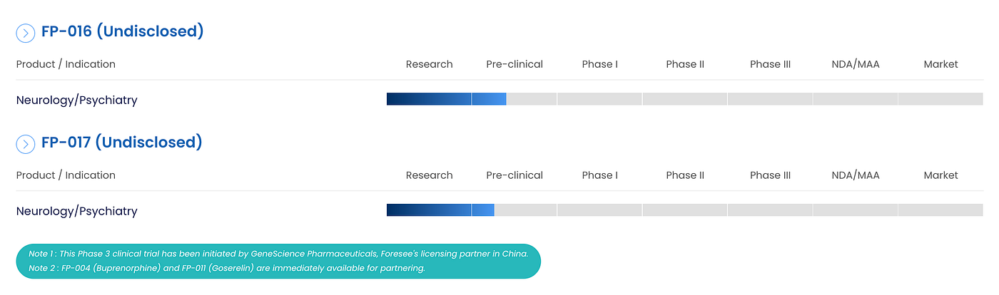Select FP-016 Pre-clinical column header
This screenshot has width=999, height=295.
pos(514,64)
